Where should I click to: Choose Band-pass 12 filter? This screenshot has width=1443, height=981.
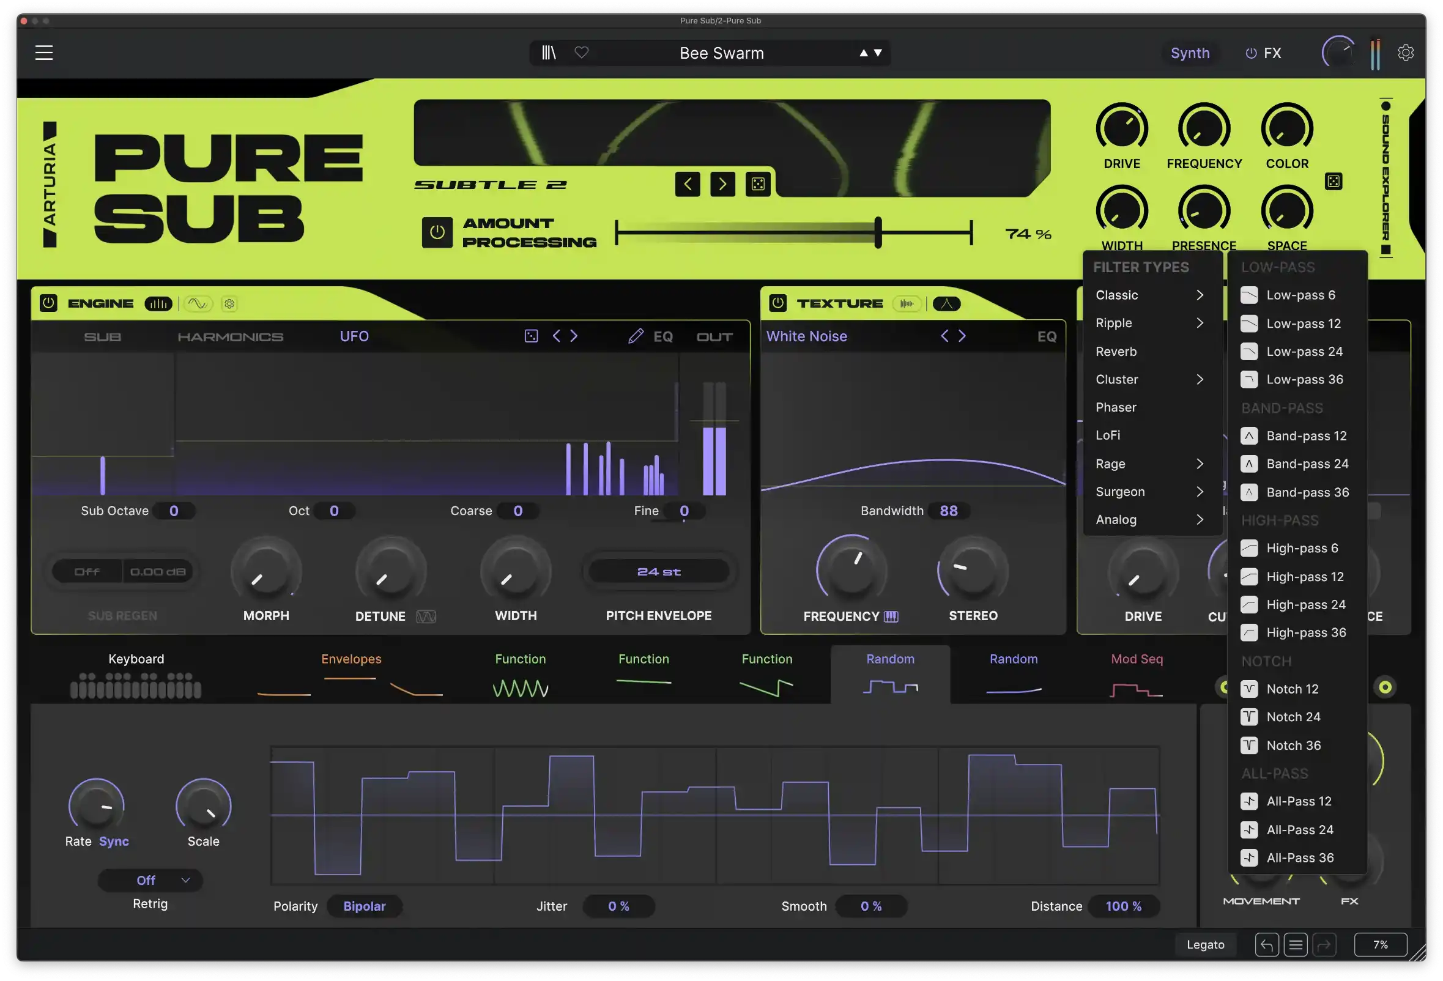click(1296, 436)
